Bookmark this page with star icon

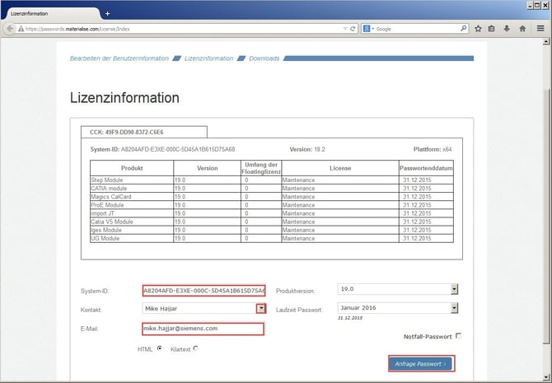pos(477,28)
